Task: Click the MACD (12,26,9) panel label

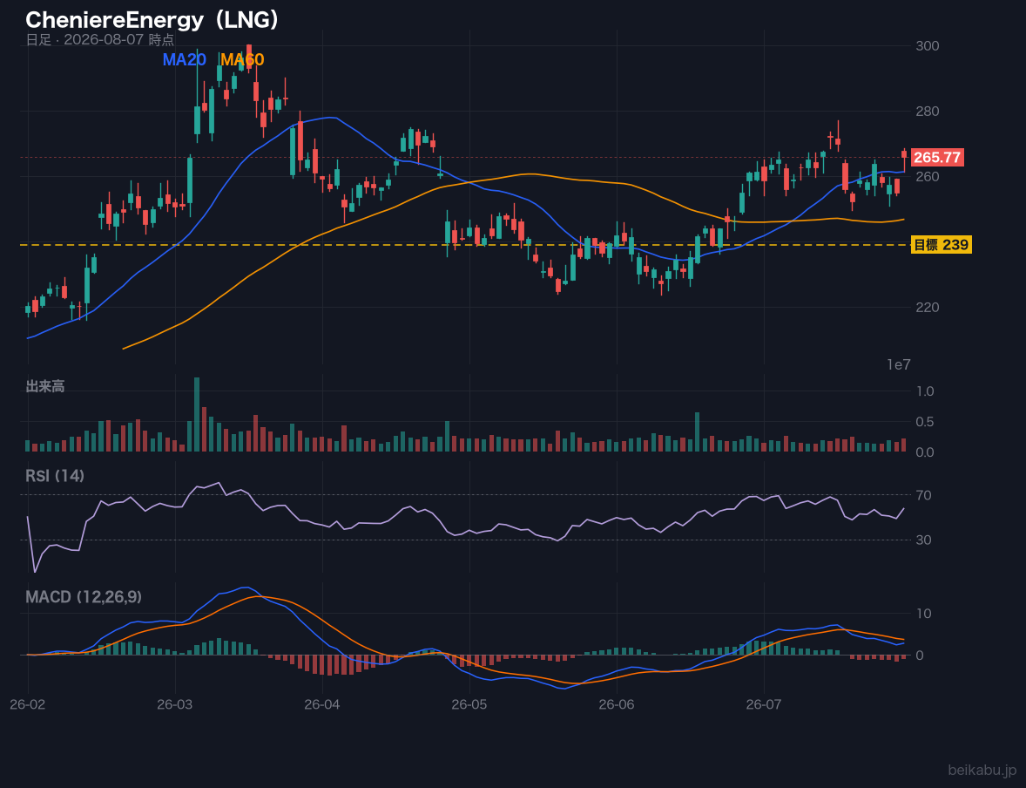Action: point(83,597)
